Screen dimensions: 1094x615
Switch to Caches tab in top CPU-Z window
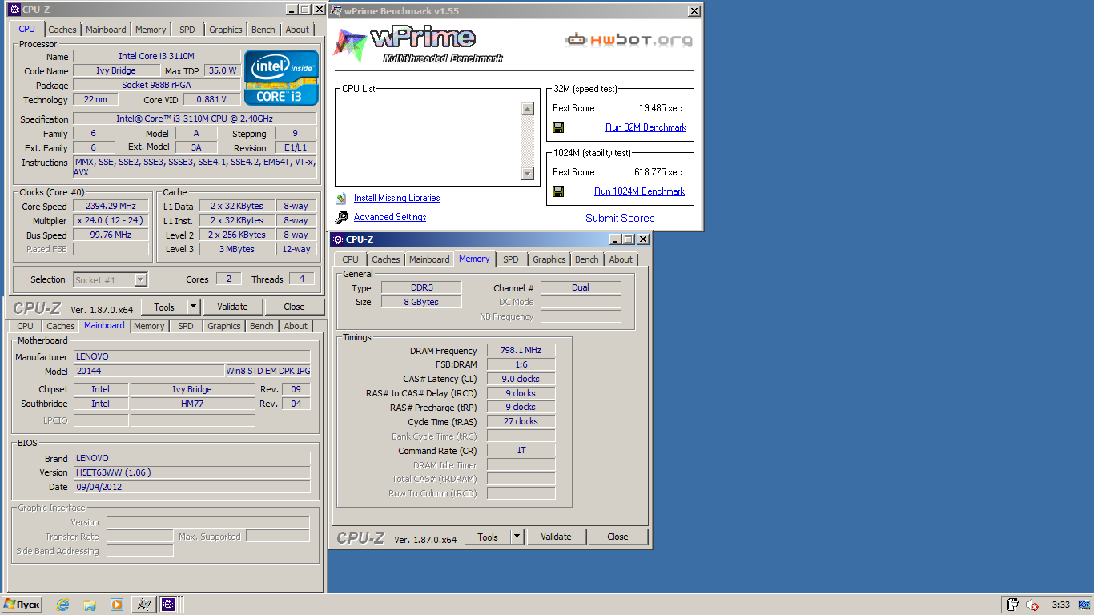(x=62, y=30)
